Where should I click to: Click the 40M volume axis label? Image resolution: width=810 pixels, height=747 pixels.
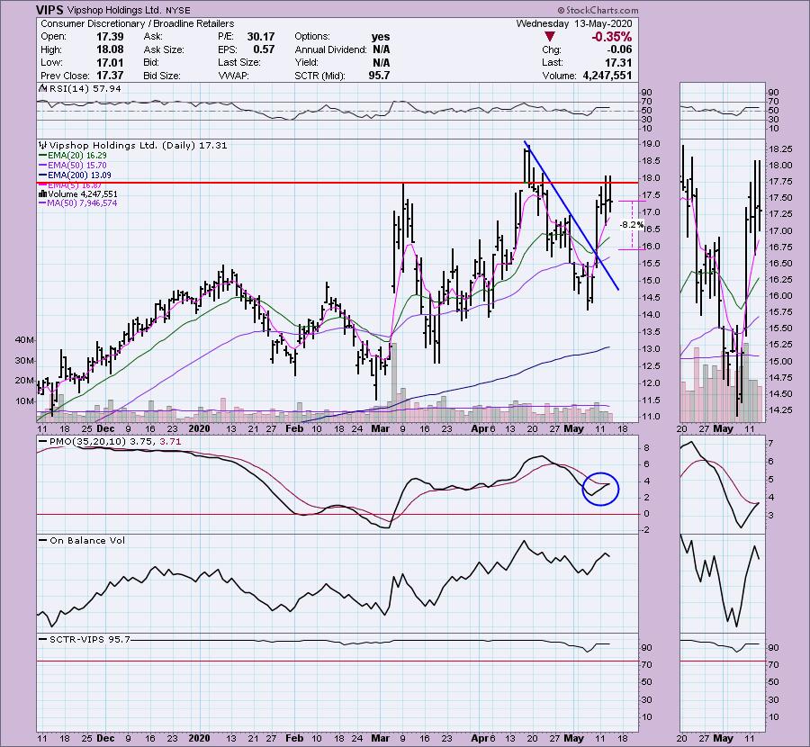pos(25,340)
